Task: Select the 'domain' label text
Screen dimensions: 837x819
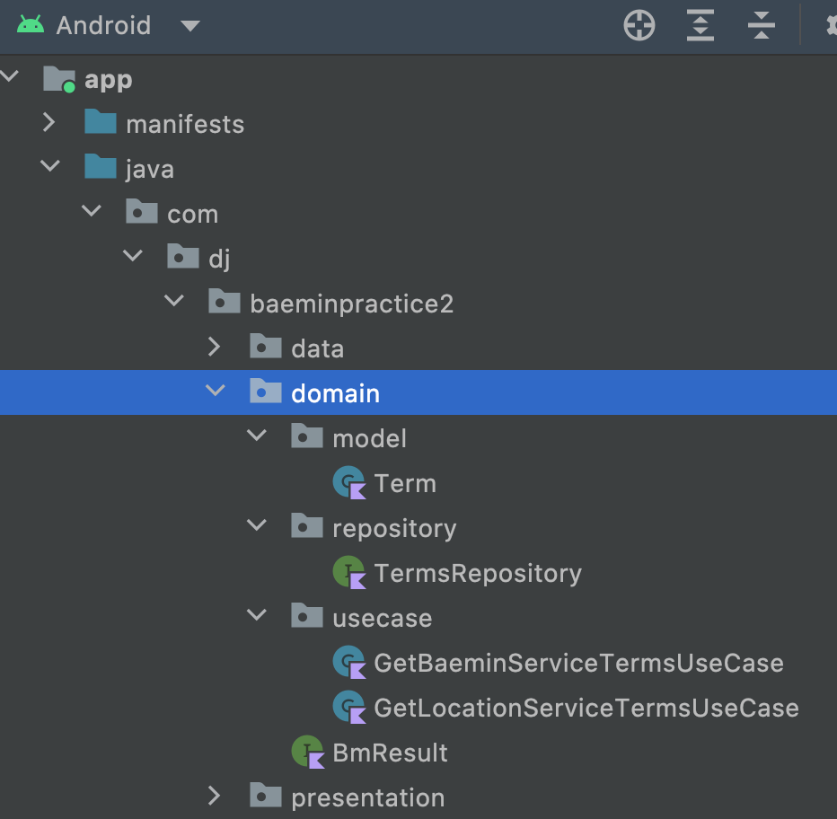Action: [x=335, y=393]
